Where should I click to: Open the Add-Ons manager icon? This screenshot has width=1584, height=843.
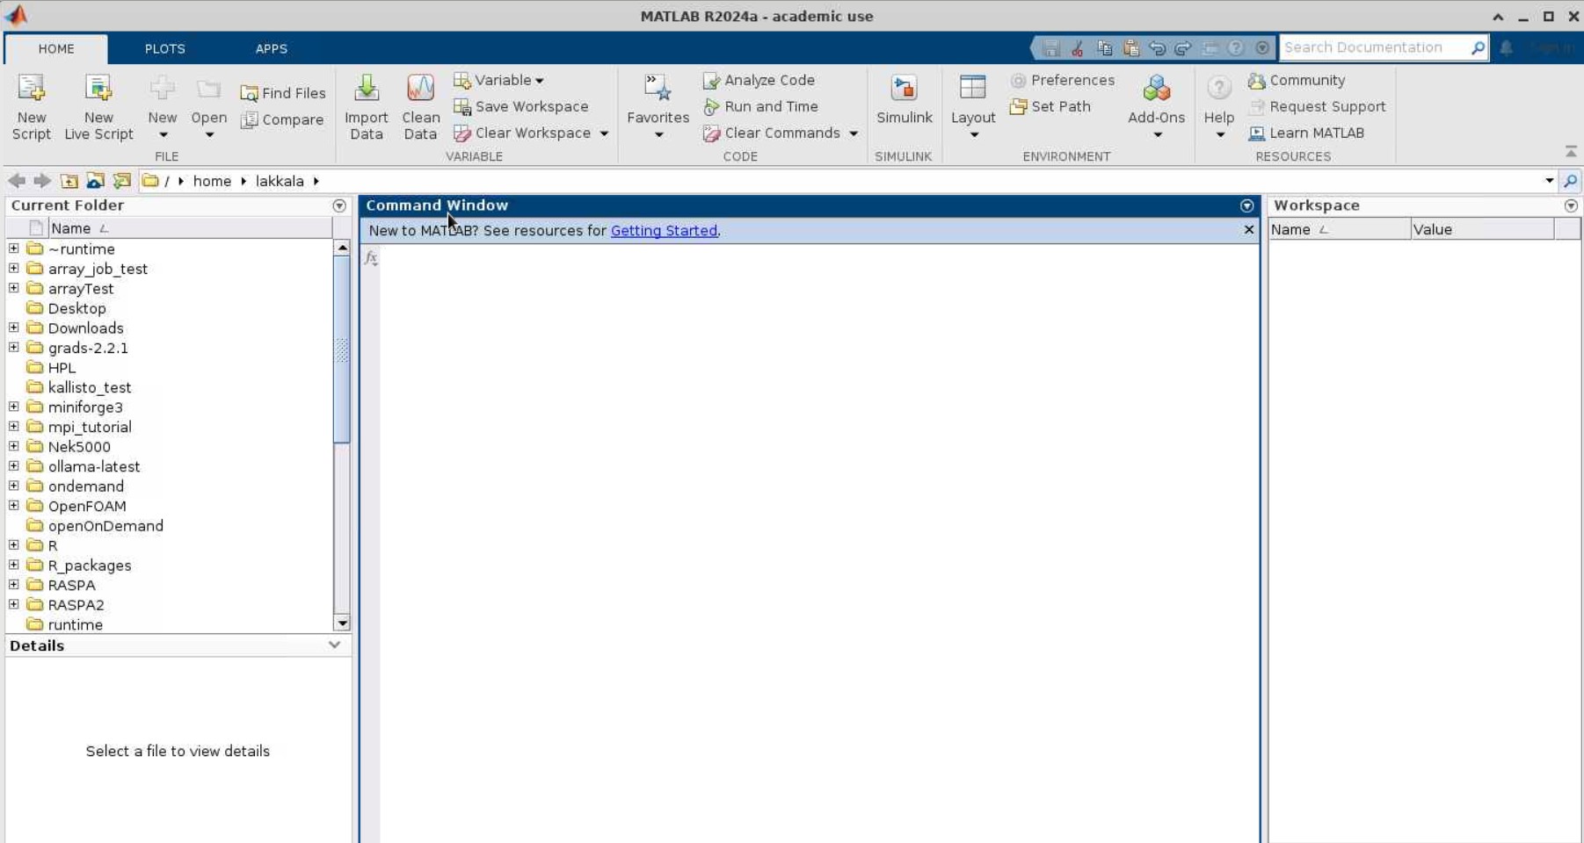pos(1156,89)
